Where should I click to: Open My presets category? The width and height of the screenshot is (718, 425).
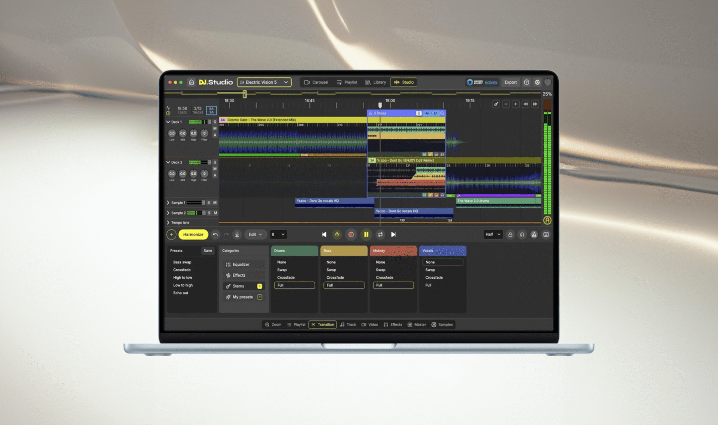pos(228,297)
